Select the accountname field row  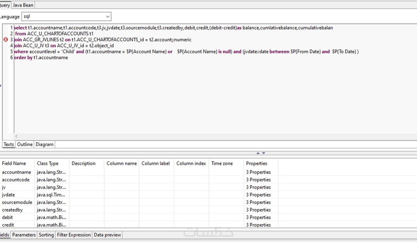139,172
